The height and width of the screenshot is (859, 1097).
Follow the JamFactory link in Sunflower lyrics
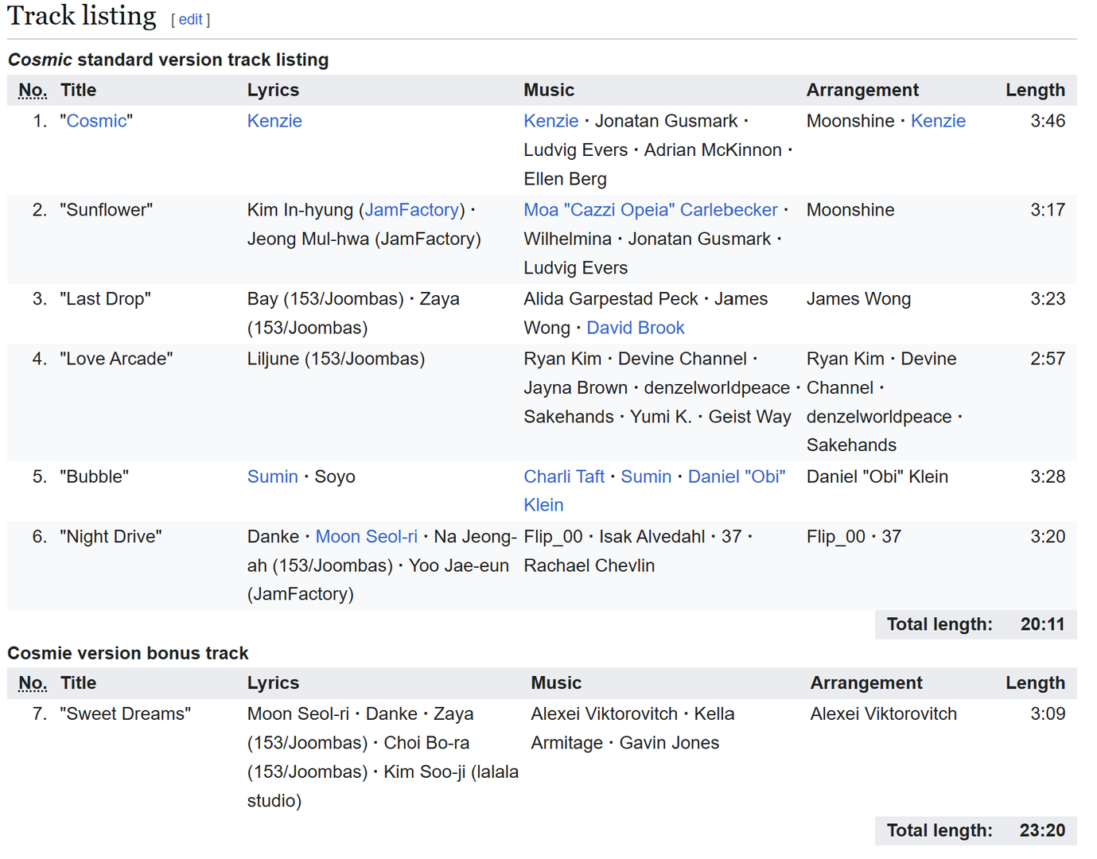pos(412,210)
